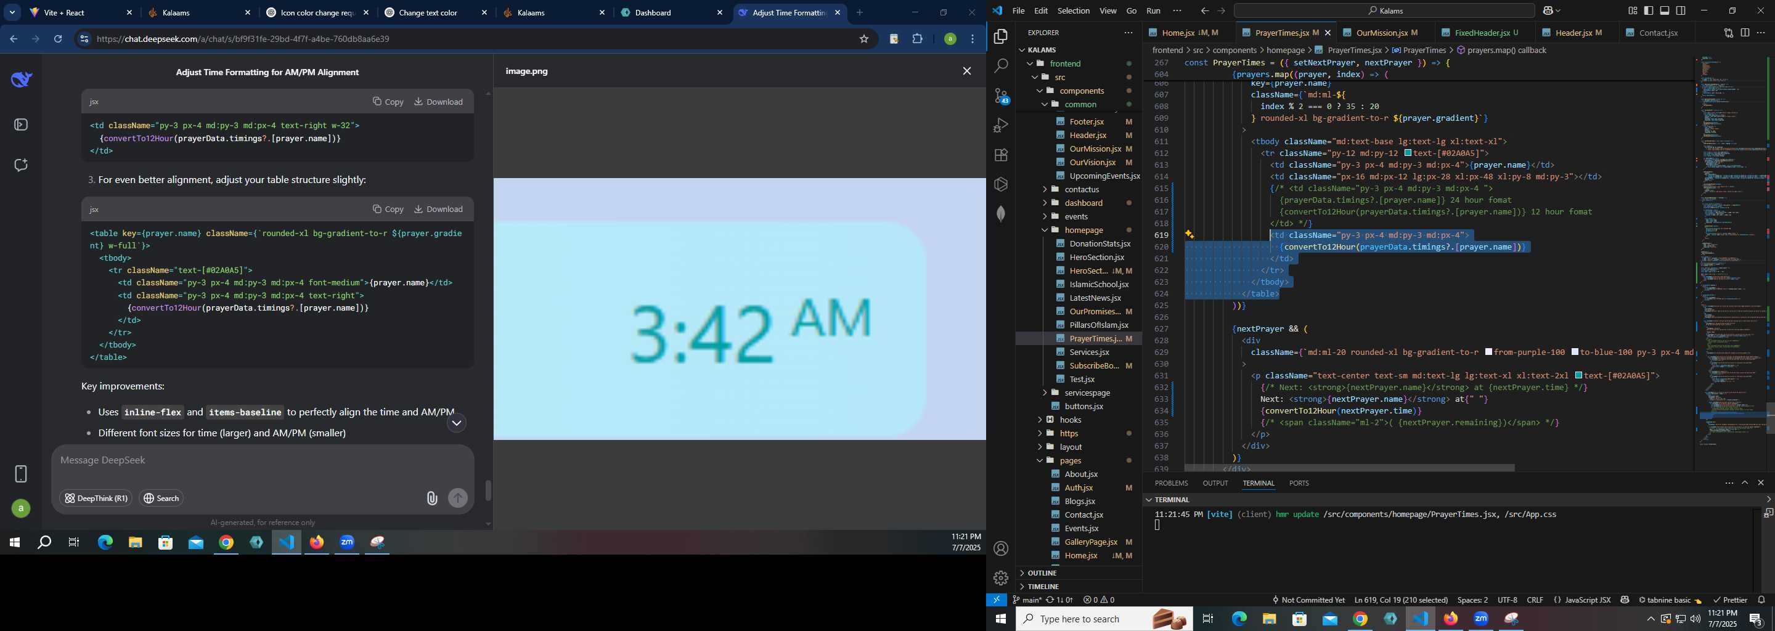The height and width of the screenshot is (631, 1775).
Task: Send message arrow button in DeepSeek
Action: (457, 498)
